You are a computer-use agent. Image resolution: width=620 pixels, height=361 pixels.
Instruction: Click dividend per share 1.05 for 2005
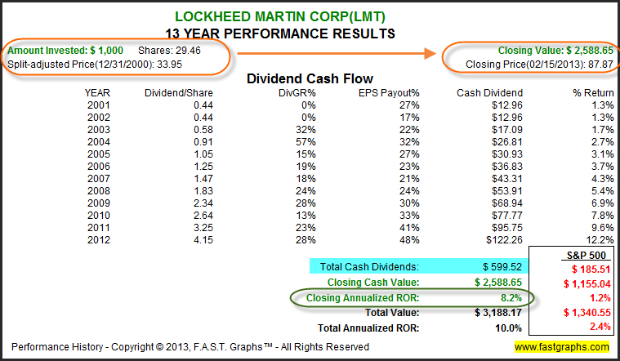pos(203,154)
